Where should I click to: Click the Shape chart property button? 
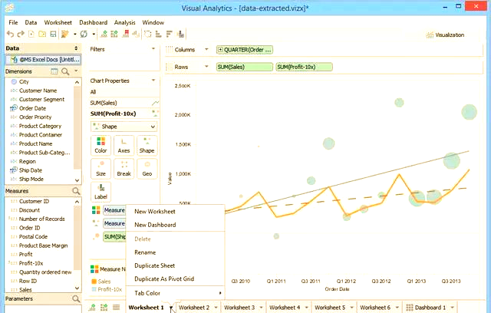[147, 145]
